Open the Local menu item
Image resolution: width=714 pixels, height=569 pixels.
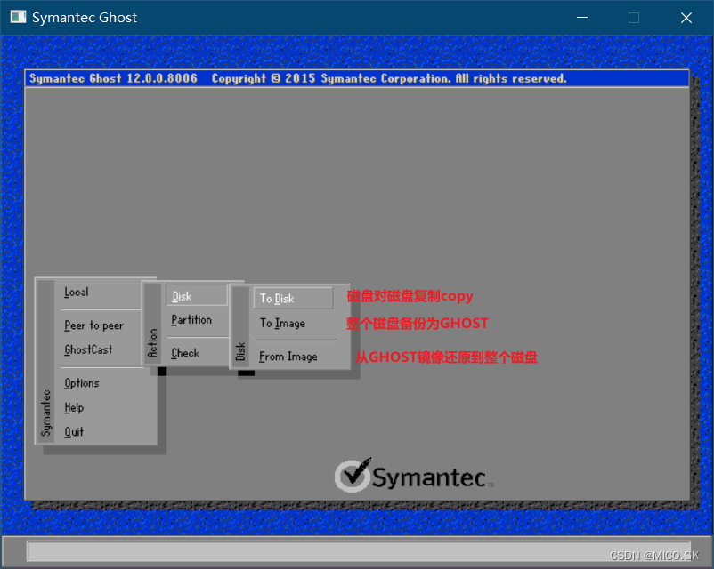[76, 292]
